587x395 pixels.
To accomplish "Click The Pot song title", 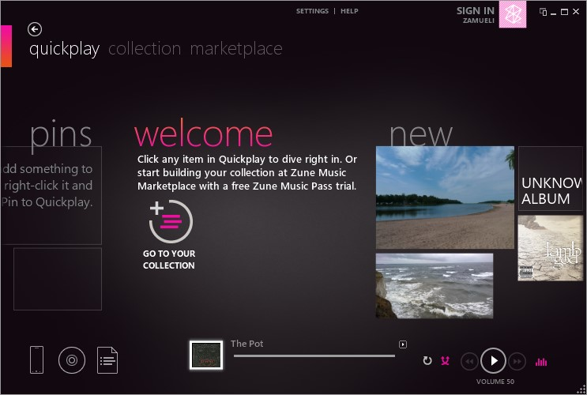I will pos(246,344).
